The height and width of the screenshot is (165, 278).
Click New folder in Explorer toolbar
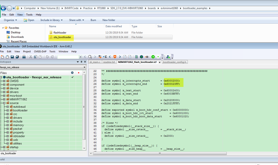point(109,20)
